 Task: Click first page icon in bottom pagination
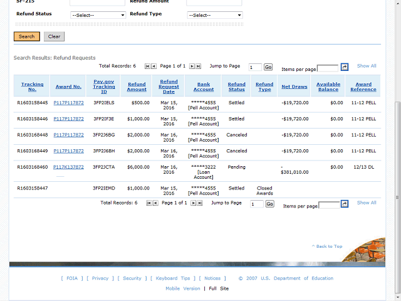(x=149, y=203)
